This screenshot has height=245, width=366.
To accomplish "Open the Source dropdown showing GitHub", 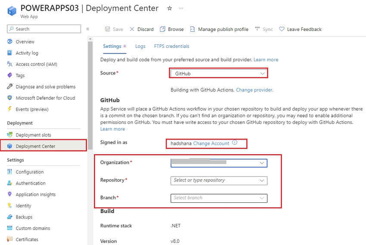I will [219, 74].
